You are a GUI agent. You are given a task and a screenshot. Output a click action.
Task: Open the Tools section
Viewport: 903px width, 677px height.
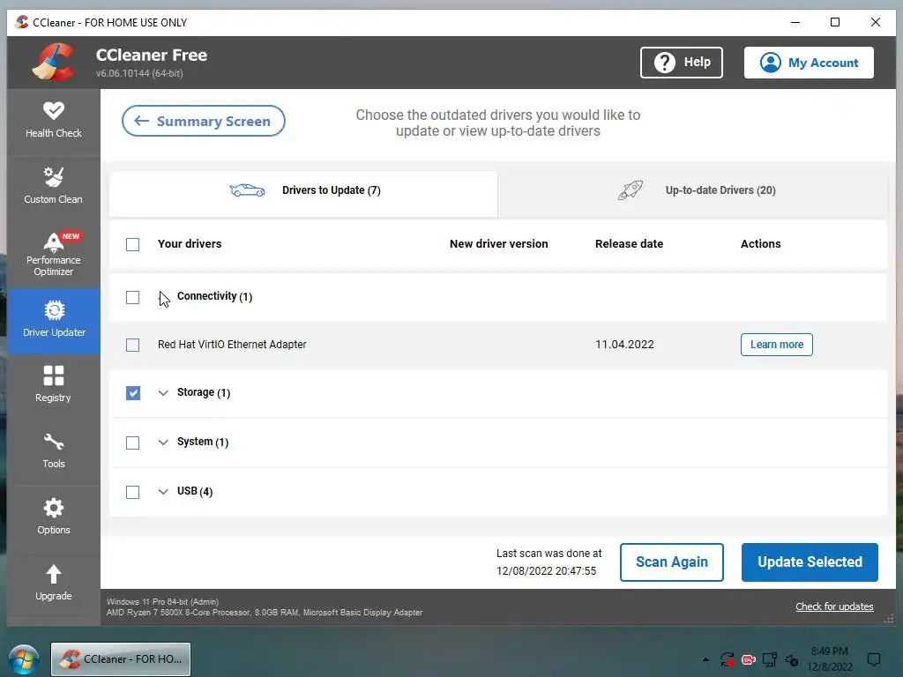[54, 450]
